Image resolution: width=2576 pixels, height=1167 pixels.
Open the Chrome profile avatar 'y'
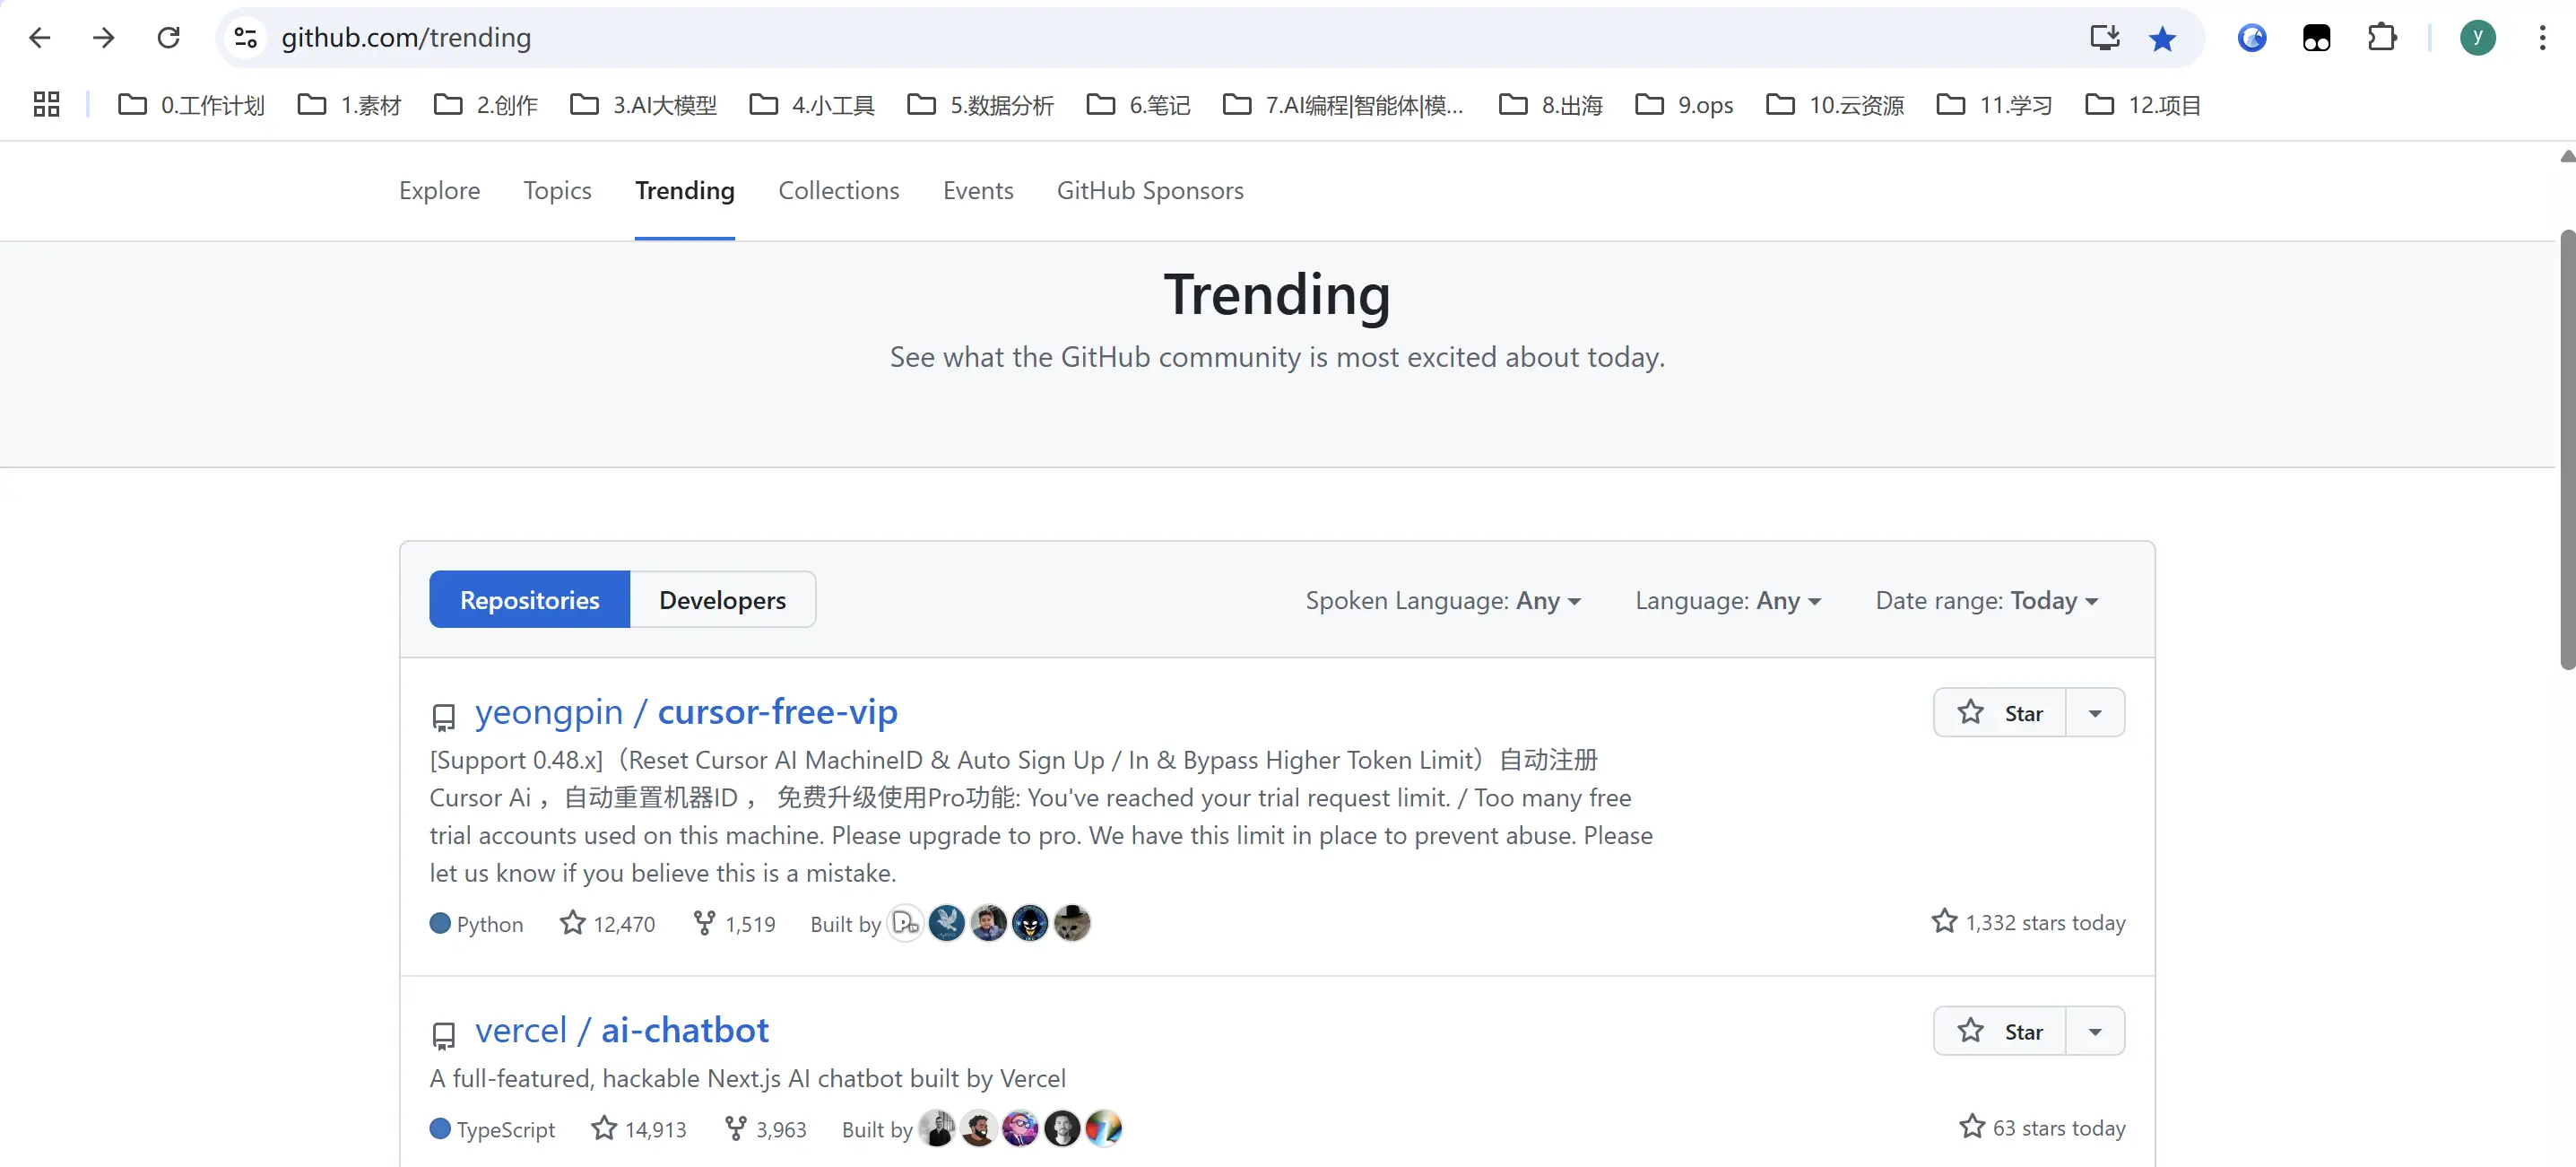click(2477, 38)
